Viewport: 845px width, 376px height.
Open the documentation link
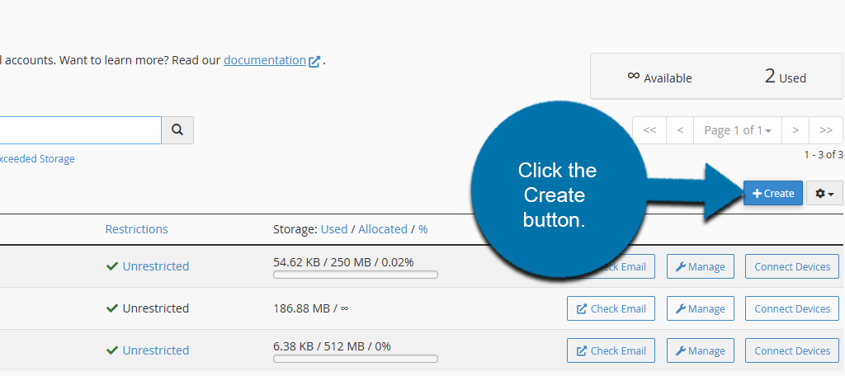click(x=265, y=60)
